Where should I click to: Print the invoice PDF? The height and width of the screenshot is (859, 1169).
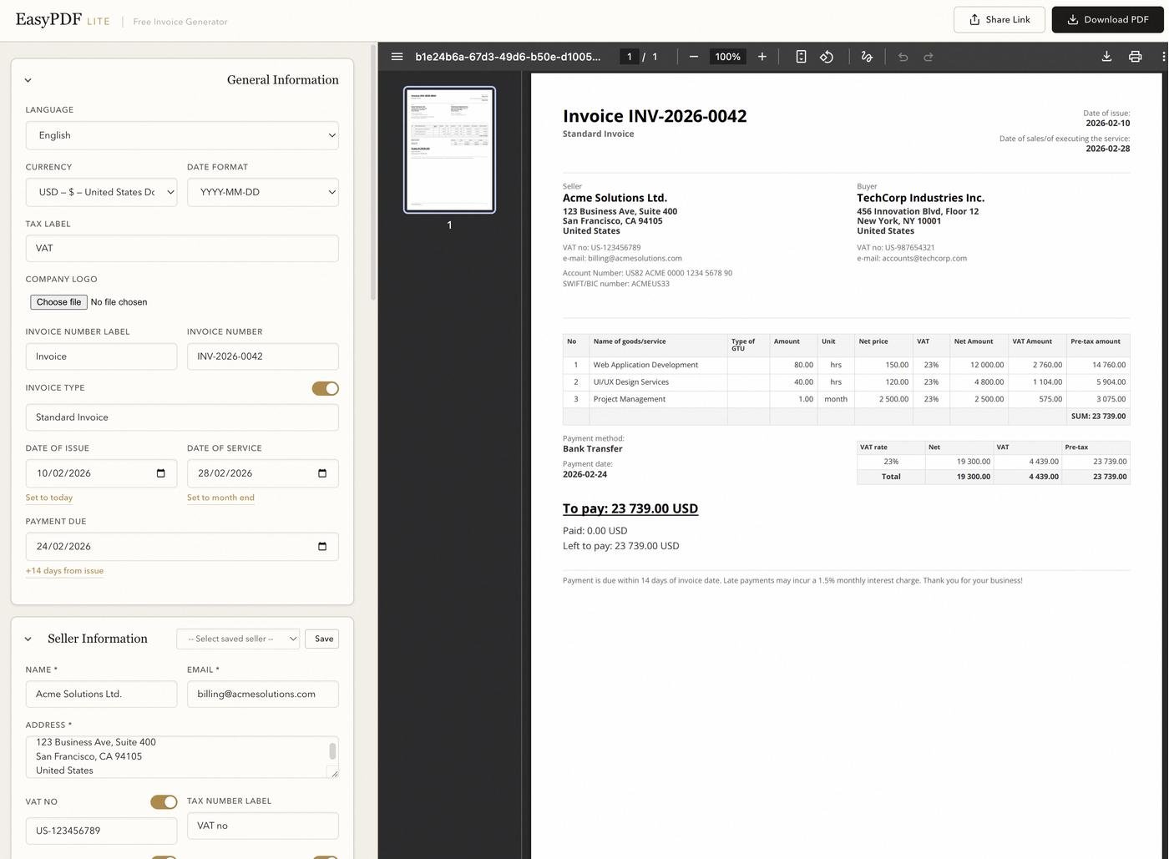point(1135,57)
